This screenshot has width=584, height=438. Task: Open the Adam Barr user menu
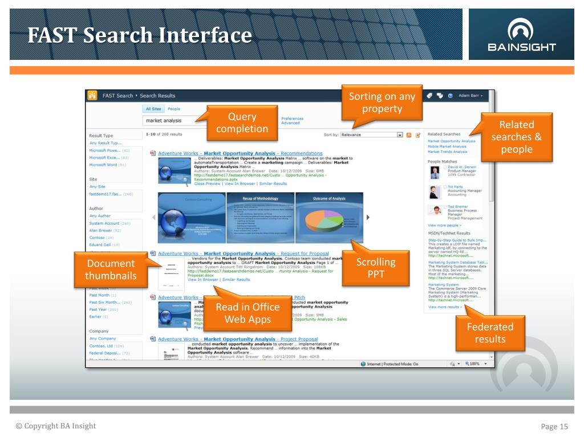(x=471, y=96)
